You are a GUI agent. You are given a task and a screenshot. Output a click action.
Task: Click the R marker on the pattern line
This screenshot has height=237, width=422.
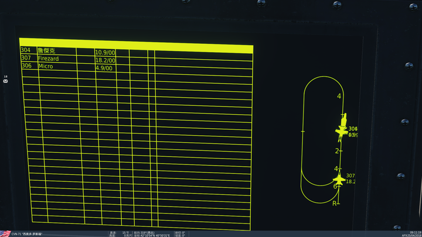(335, 204)
